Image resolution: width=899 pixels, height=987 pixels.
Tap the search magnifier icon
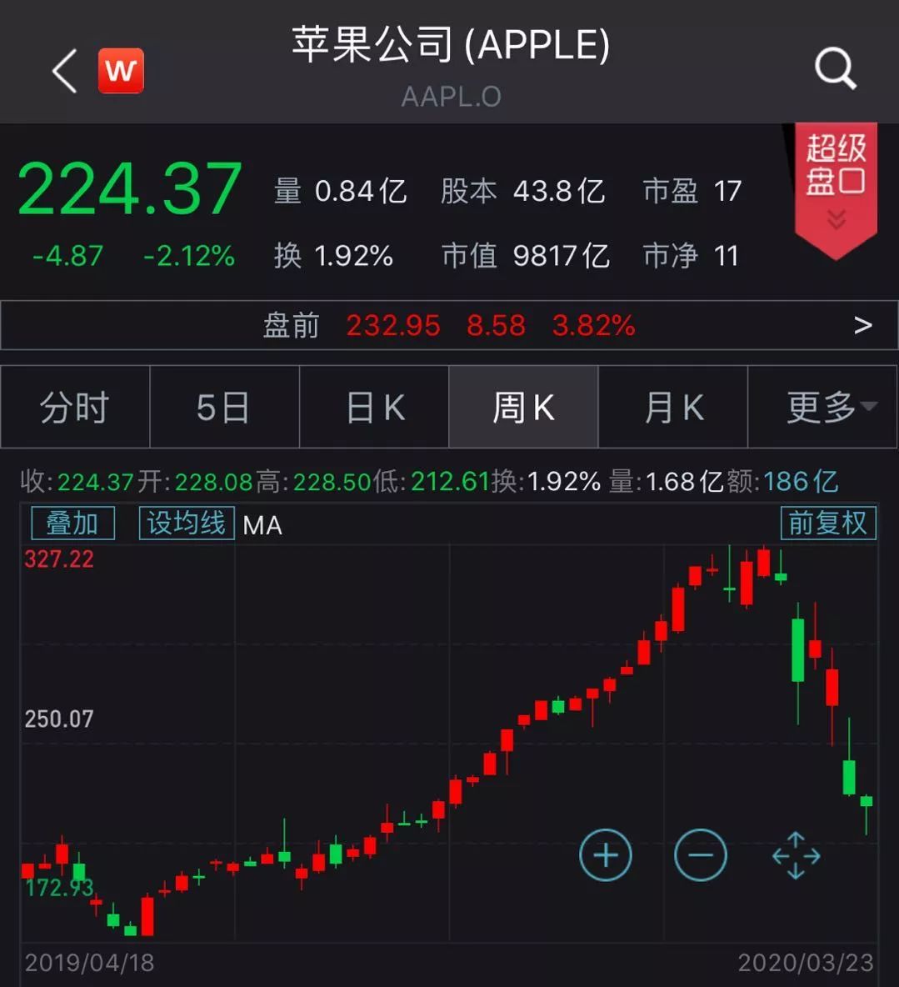pyautogui.click(x=835, y=68)
